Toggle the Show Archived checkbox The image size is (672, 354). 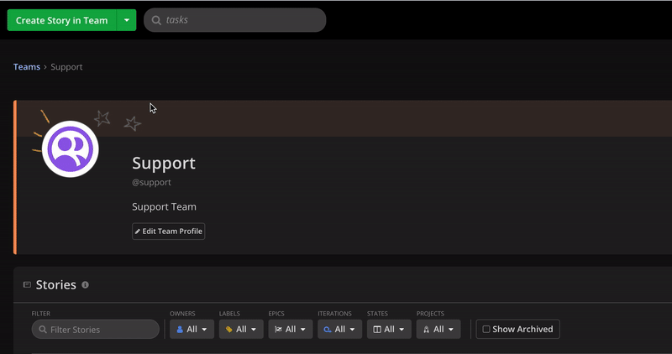tap(486, 329)
